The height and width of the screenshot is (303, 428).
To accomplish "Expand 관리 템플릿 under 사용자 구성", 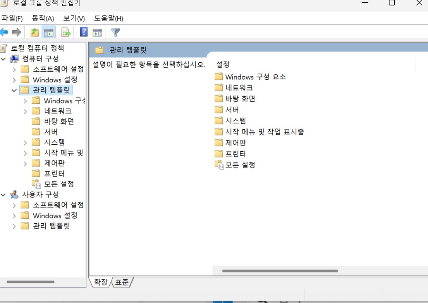I will point(14,226).
